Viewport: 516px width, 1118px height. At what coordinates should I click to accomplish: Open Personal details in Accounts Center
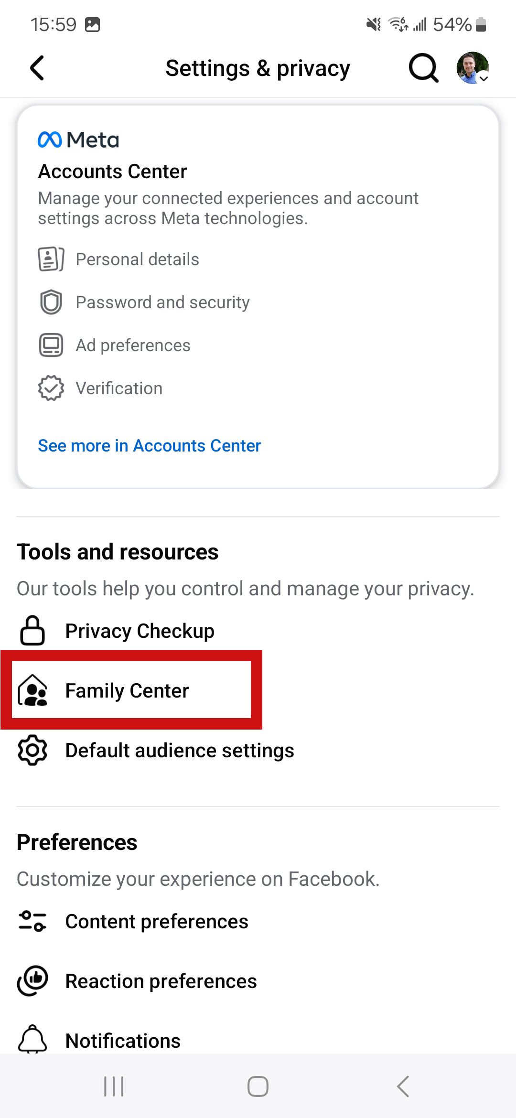[137, 259]
